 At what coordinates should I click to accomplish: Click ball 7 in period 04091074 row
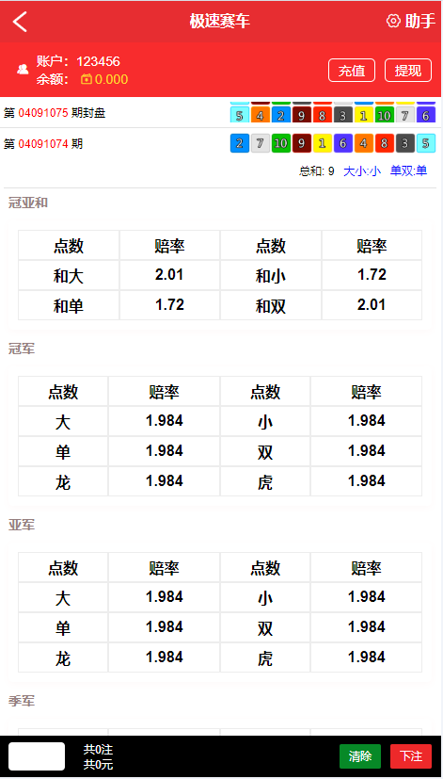(261, 143)
